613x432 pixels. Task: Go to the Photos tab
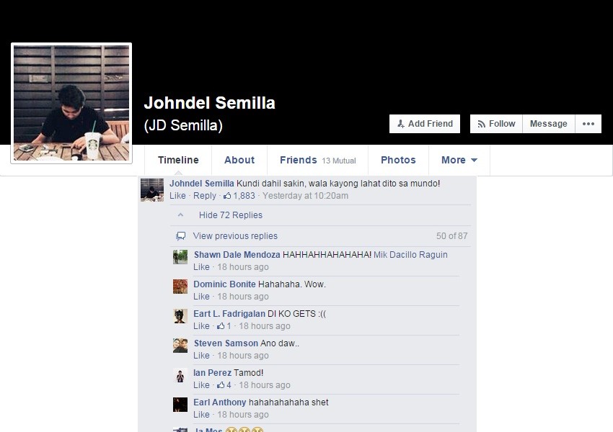398,160
